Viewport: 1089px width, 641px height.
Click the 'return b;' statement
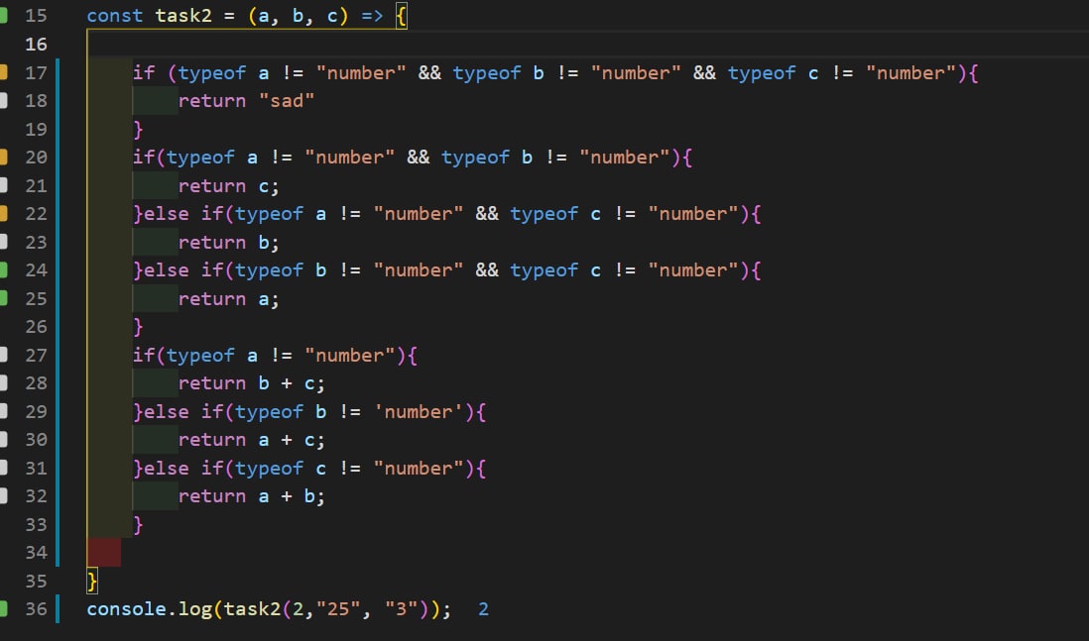[x=228, y=242]
